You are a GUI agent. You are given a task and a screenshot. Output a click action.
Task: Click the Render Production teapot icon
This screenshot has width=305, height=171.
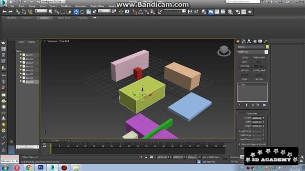[x=250, y=12]
